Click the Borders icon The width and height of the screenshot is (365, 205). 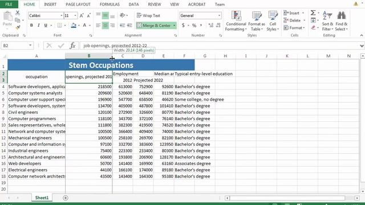click(59, 25)
